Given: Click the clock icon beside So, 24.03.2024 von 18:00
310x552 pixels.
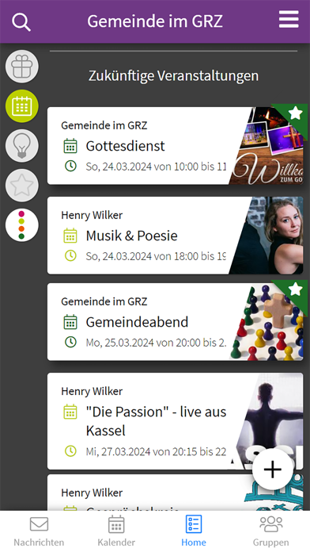Looking at the screenshot, I should tap(70, 255).
